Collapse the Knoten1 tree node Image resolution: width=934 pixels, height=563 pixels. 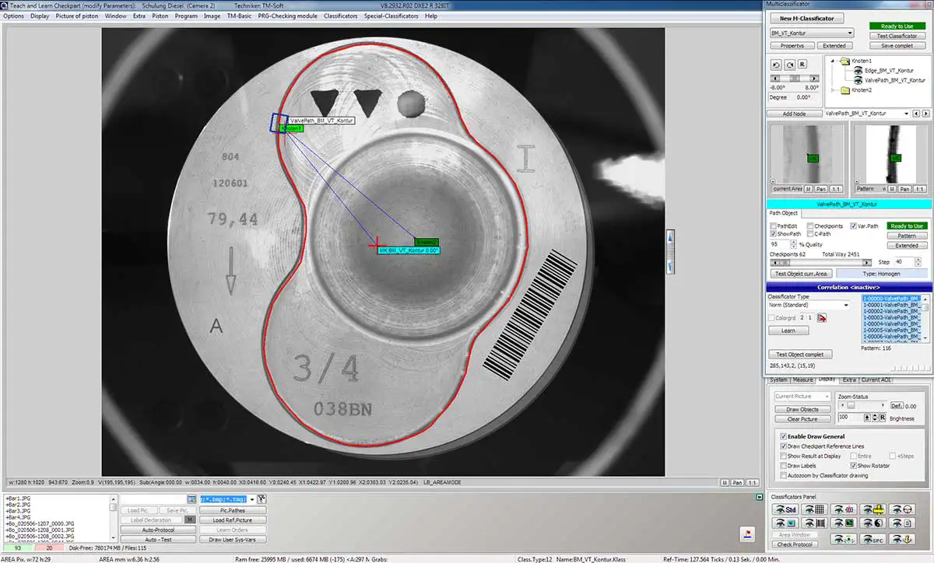point(833,61)
